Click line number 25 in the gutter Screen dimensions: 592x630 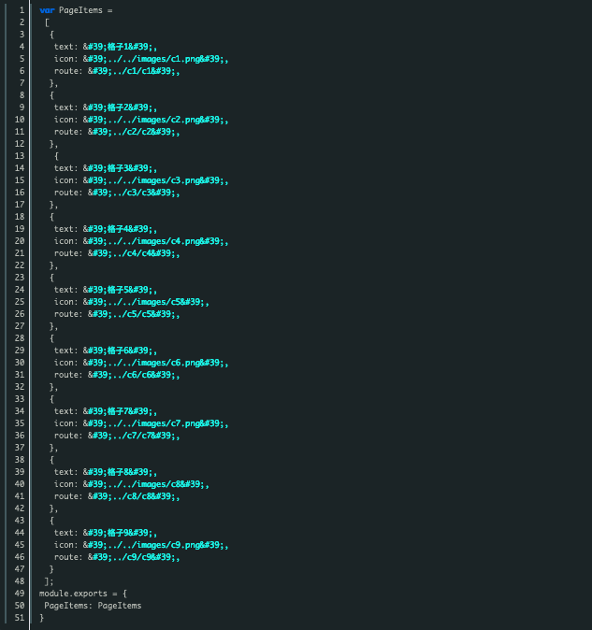pos(20,302)
